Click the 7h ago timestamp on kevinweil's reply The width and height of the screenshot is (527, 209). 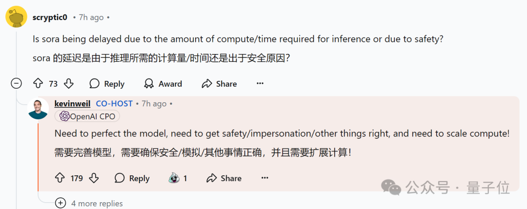(x=154, y=104)
